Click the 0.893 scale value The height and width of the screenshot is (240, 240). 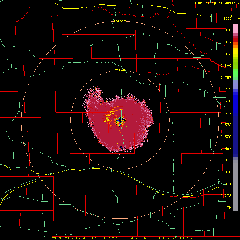[226, 54]
